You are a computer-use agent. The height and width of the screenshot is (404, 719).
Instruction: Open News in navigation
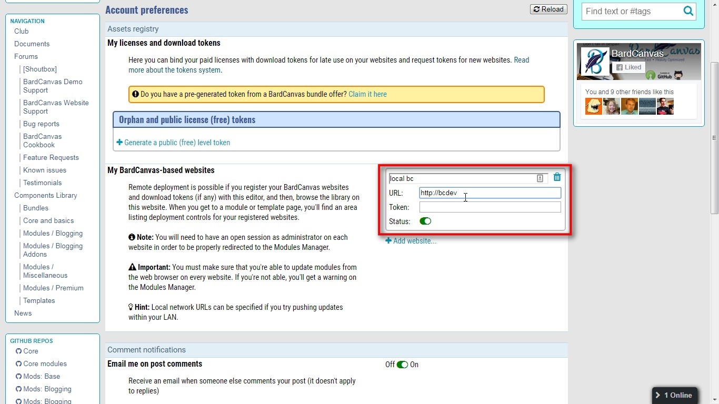pyautogui.click(x=23, y=313)
